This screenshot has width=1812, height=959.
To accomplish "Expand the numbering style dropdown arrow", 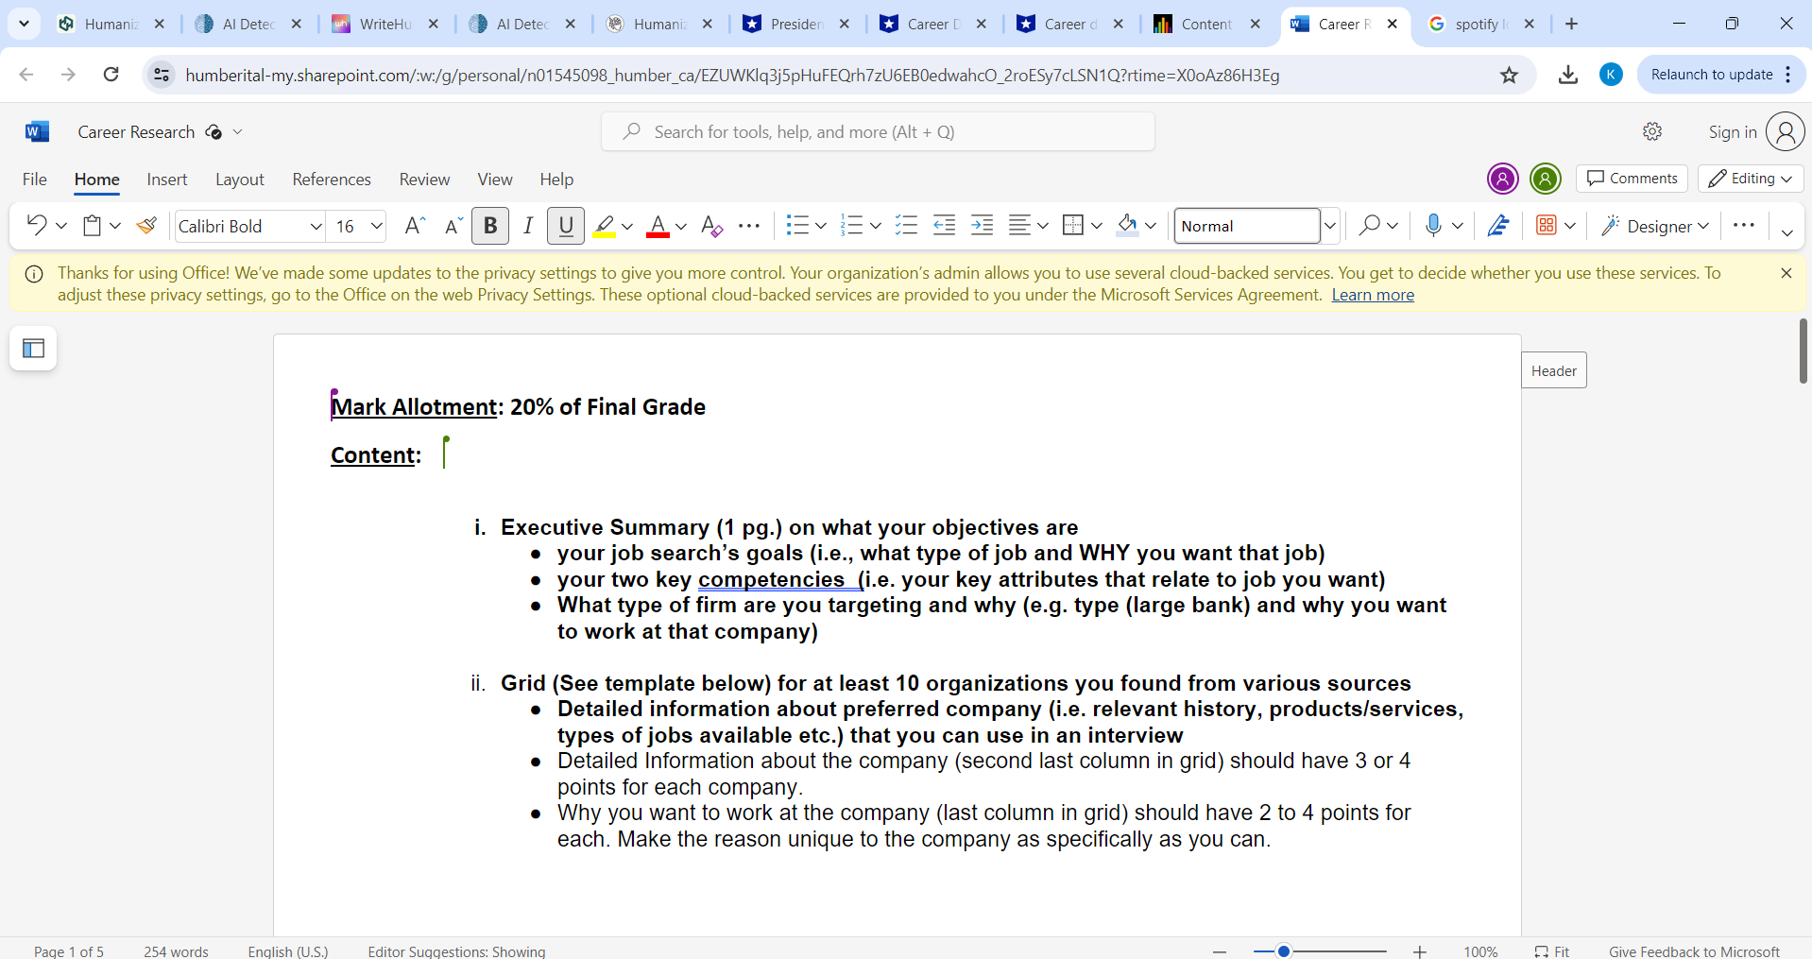I will click(876, 227).
